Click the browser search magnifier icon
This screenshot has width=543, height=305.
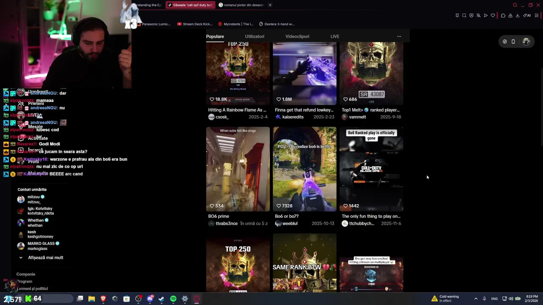click(x=515, y=5)
